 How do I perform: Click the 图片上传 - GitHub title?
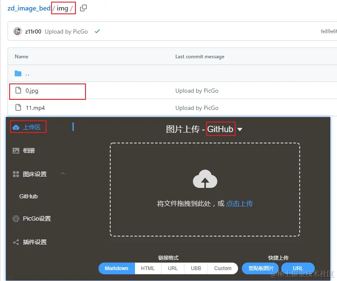pos(200,129)
